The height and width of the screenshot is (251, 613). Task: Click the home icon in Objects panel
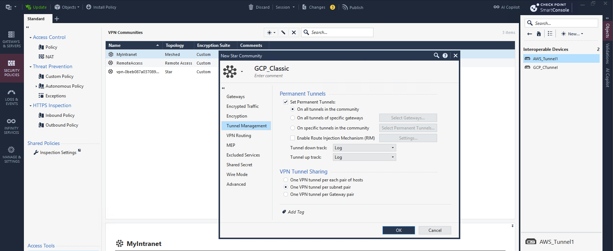coord(539,34)
